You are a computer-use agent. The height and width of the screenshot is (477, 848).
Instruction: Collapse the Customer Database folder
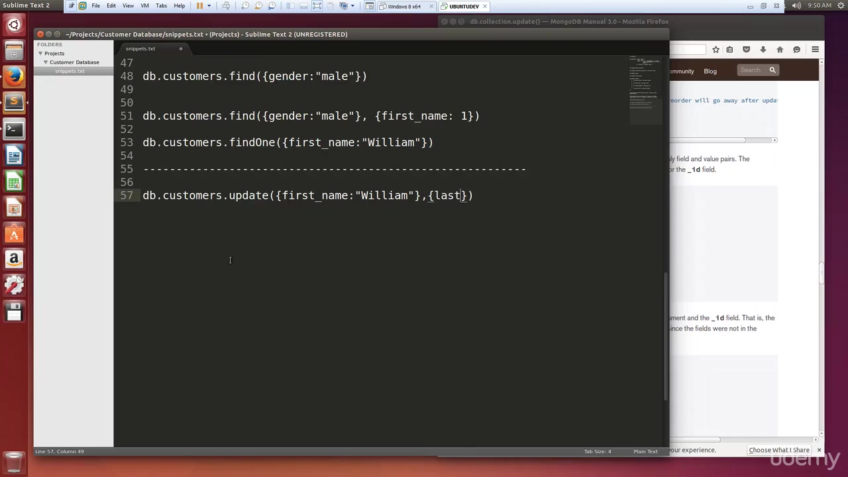46,62
